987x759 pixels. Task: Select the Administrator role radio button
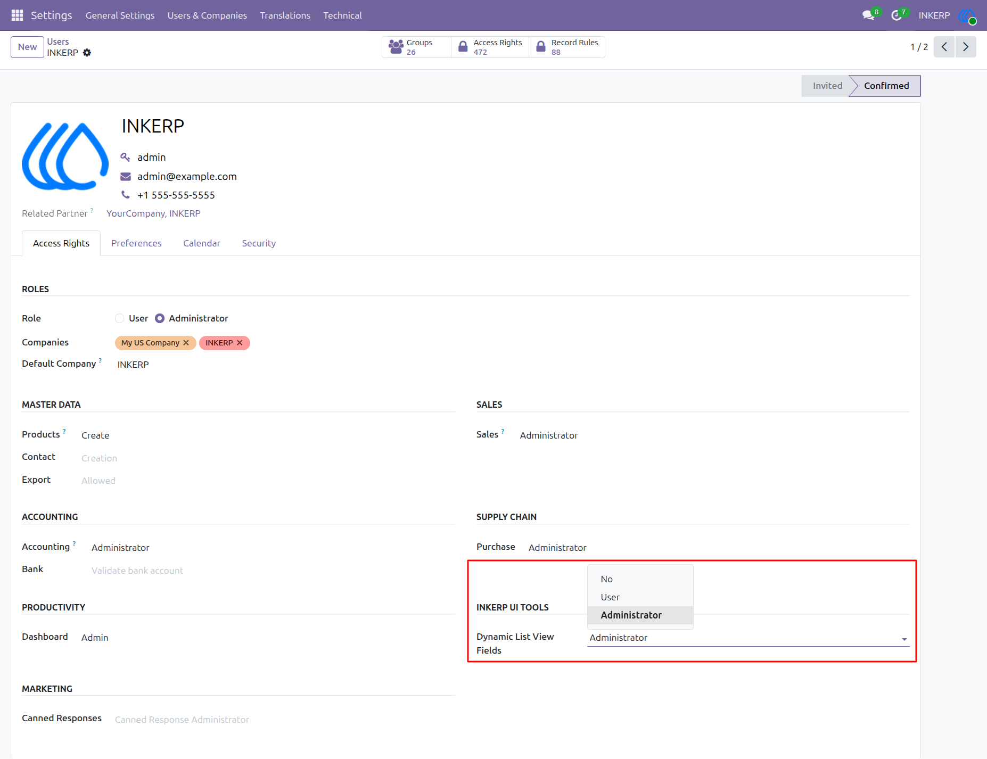[x=160, y=318]
